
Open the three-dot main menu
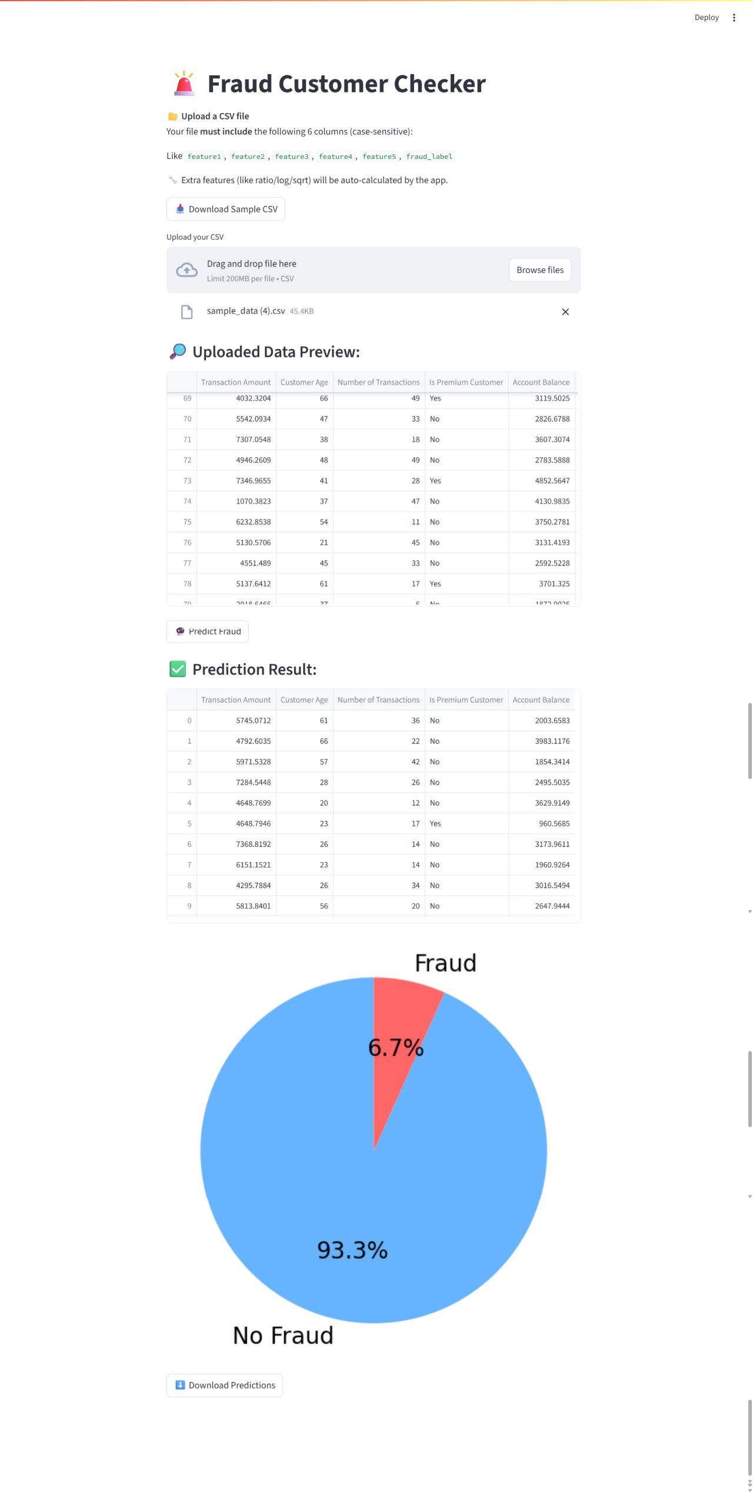734,18
